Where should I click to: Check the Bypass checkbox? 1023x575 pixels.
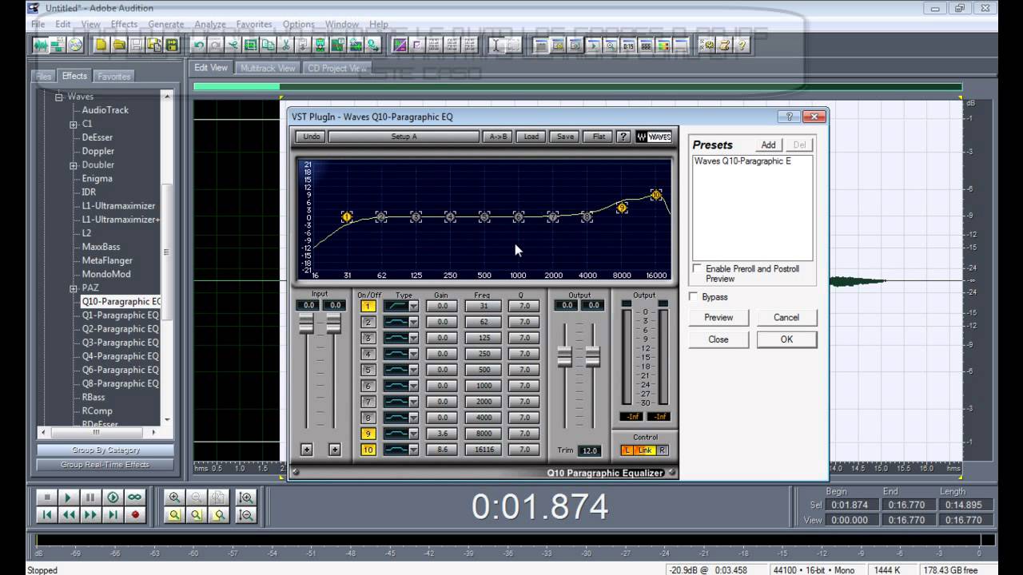pos(694,297)
